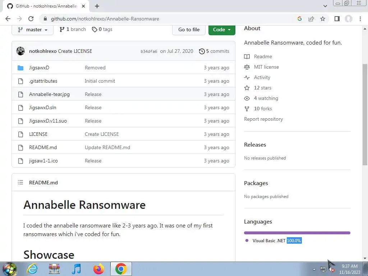Open Annabelle-tear.jpg file

coord(49,95)
